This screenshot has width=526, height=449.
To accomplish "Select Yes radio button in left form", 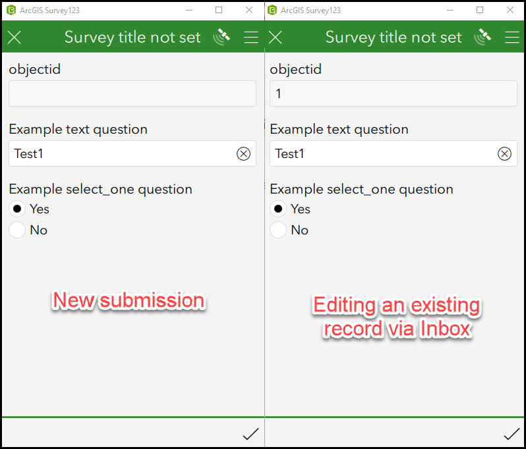I will click(18, 209).
